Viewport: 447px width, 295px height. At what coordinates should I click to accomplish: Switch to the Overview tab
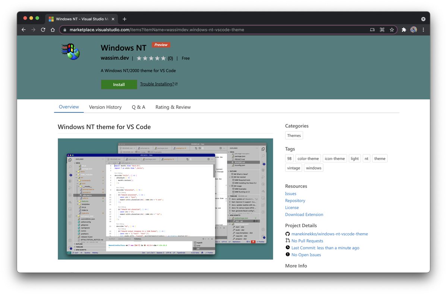pos(69,107)
